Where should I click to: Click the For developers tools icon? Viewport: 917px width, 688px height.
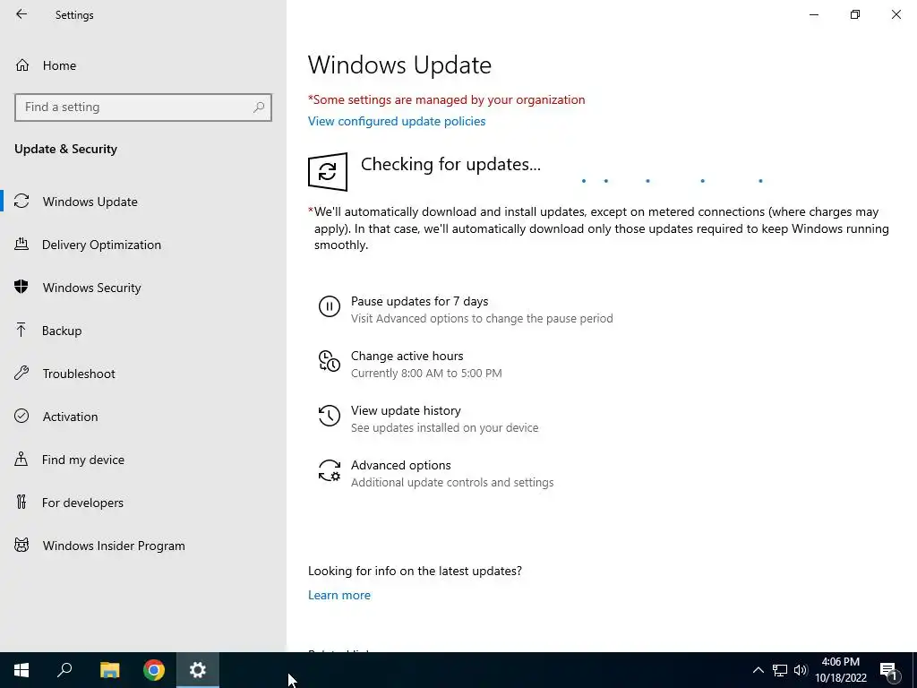point(21,502)
